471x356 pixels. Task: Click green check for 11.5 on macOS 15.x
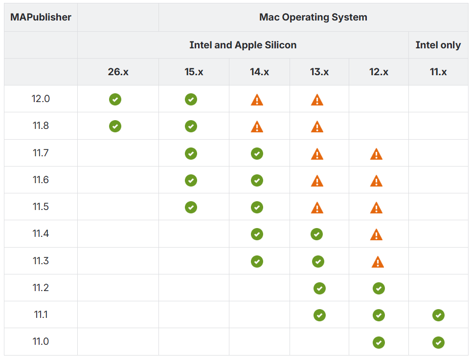tap(191, 207)
